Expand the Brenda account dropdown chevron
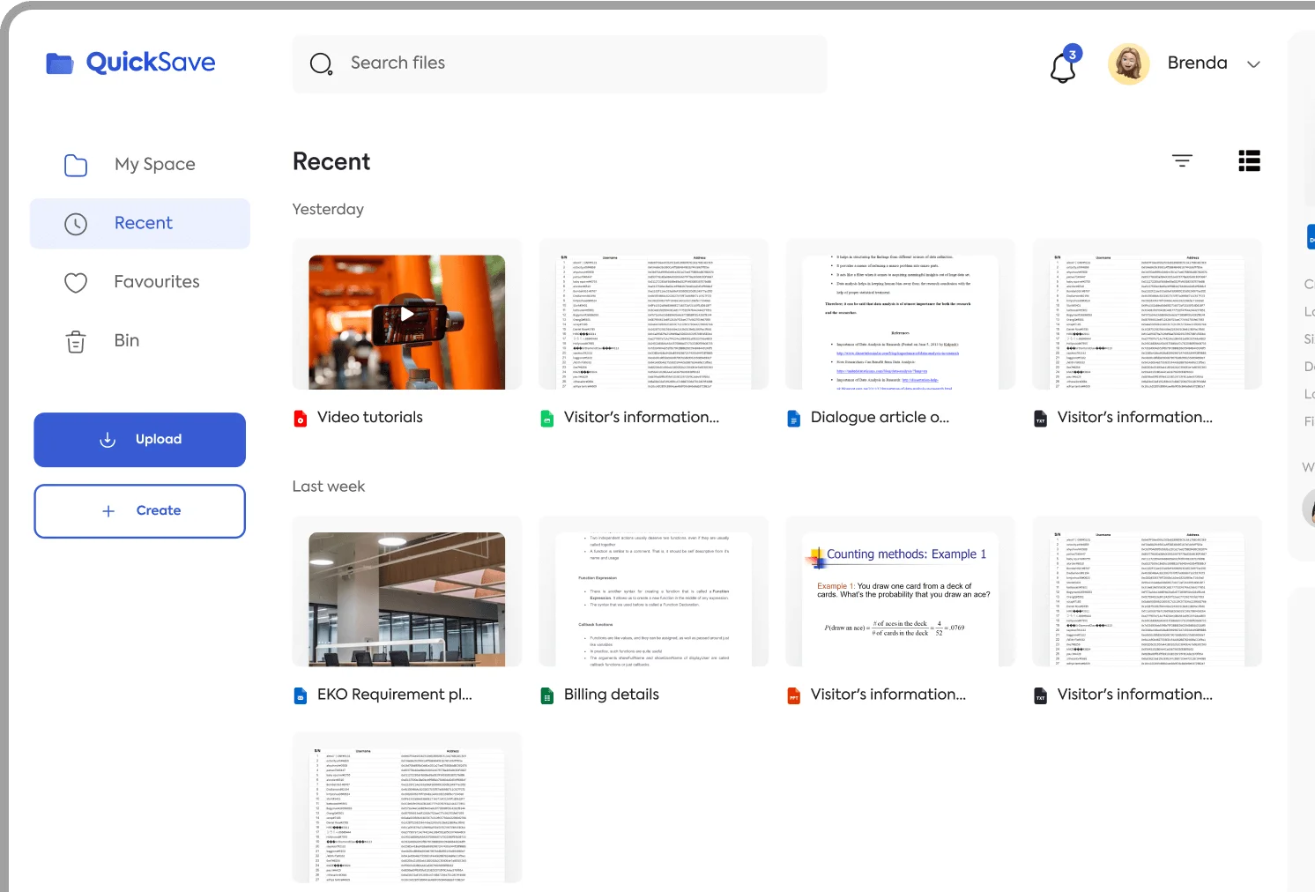 point(1253,64)
